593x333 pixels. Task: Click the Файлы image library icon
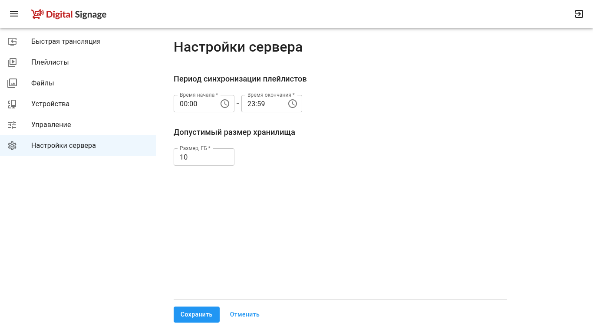pyautogui.click(x=12, y=83)
